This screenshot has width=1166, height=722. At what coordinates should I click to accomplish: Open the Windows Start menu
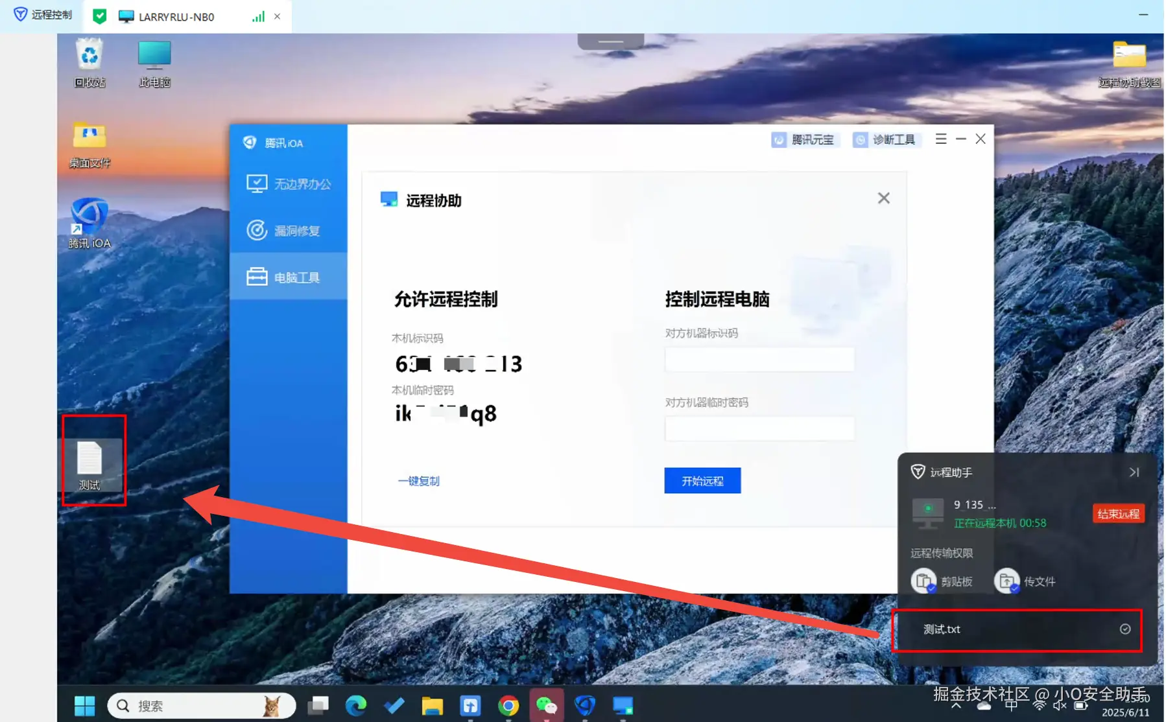(85, 706)
